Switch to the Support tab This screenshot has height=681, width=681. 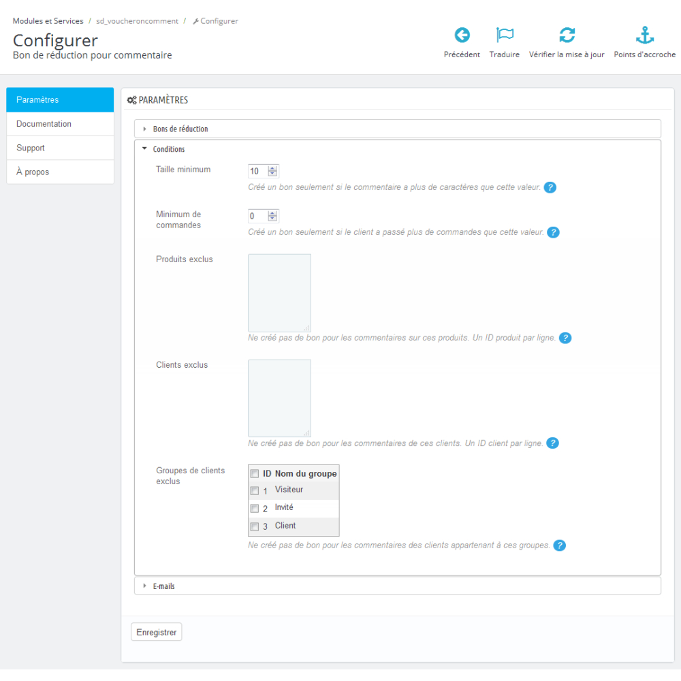(60, 148)
